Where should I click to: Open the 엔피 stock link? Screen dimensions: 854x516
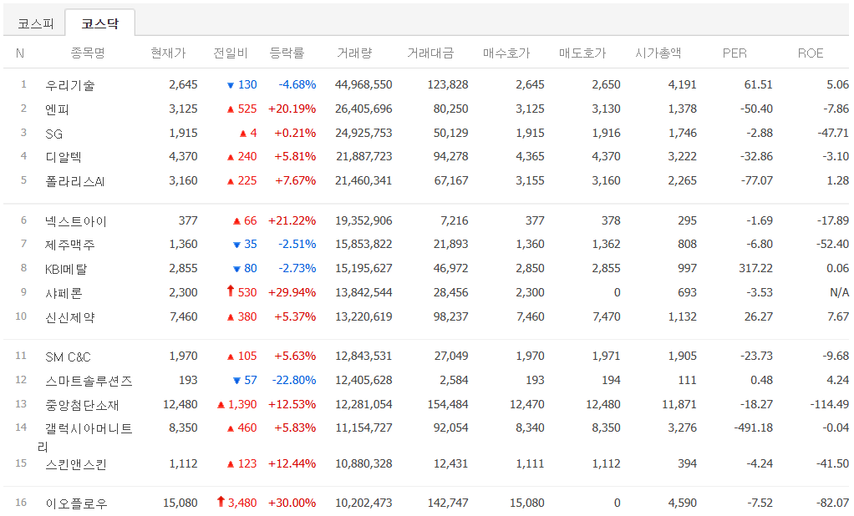(57, 109)
